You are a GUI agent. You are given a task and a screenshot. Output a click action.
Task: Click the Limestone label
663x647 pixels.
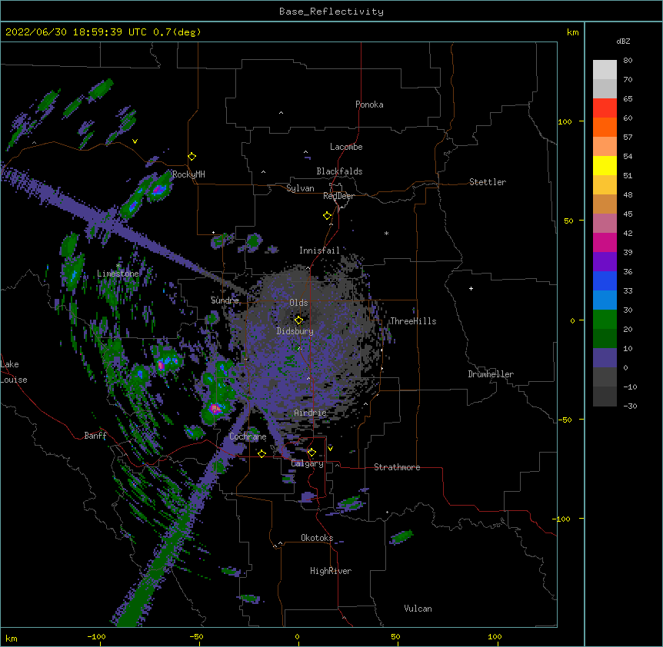(x=118, y=274)
